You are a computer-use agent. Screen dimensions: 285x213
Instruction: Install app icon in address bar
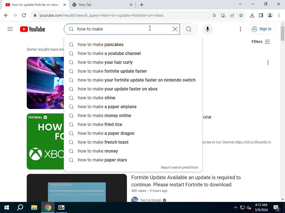223,15
